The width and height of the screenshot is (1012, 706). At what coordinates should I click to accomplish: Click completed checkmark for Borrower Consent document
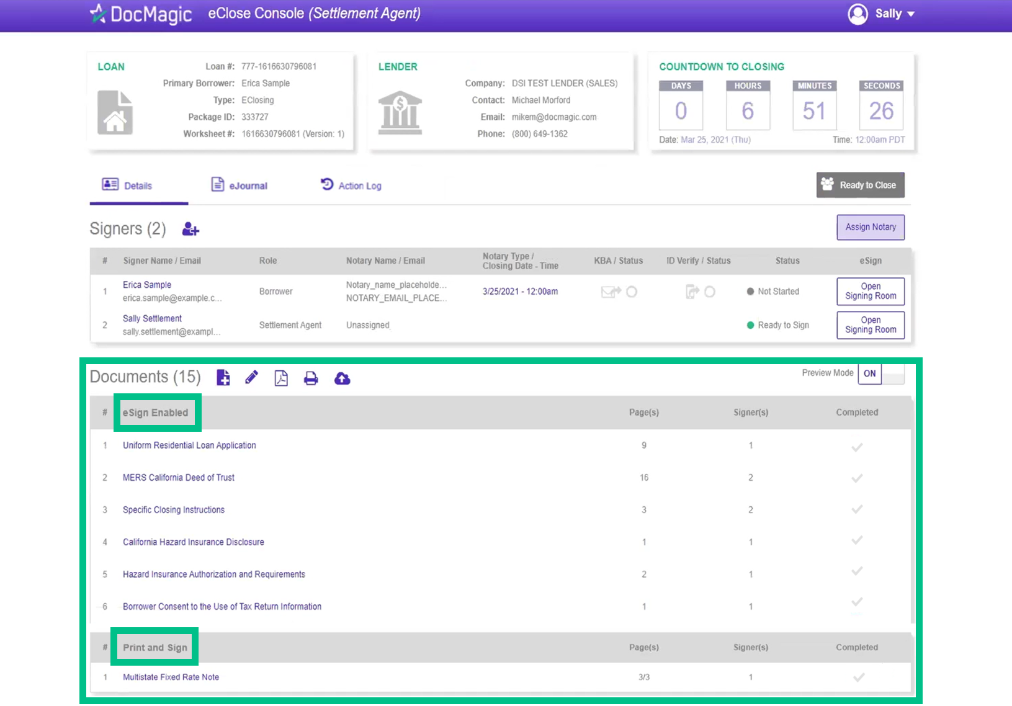point(857,602)
